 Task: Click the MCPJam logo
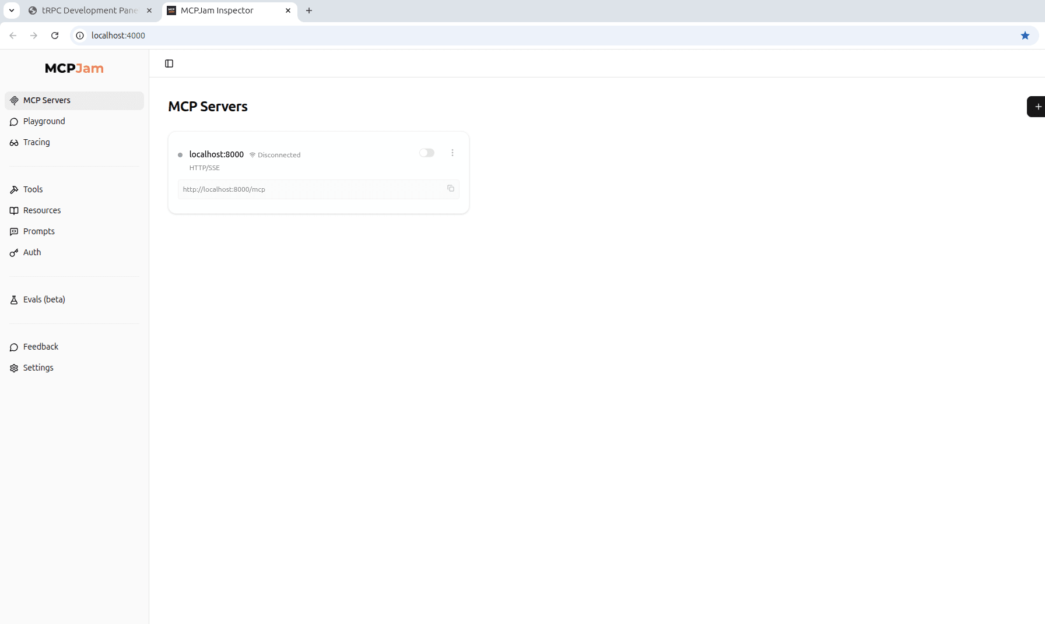(75, 68)
